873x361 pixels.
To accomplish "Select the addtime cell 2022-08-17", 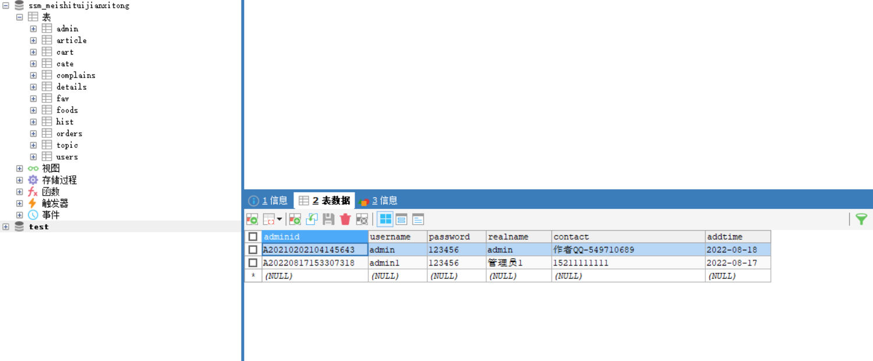I will tap(738, 263).
